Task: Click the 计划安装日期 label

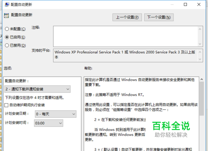Action: point(17,114)
